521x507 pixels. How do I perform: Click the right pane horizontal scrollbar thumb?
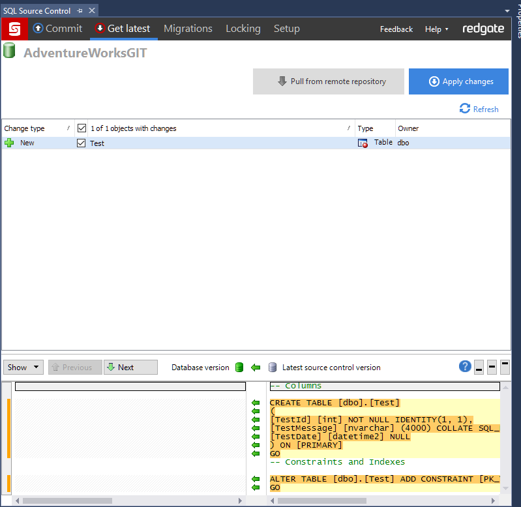(322, 500)
